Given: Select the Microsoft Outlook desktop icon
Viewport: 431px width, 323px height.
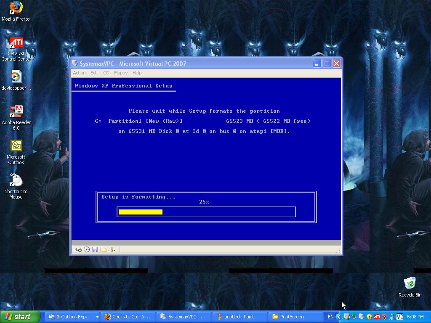Looking at the screenshot, I should 16,152.
